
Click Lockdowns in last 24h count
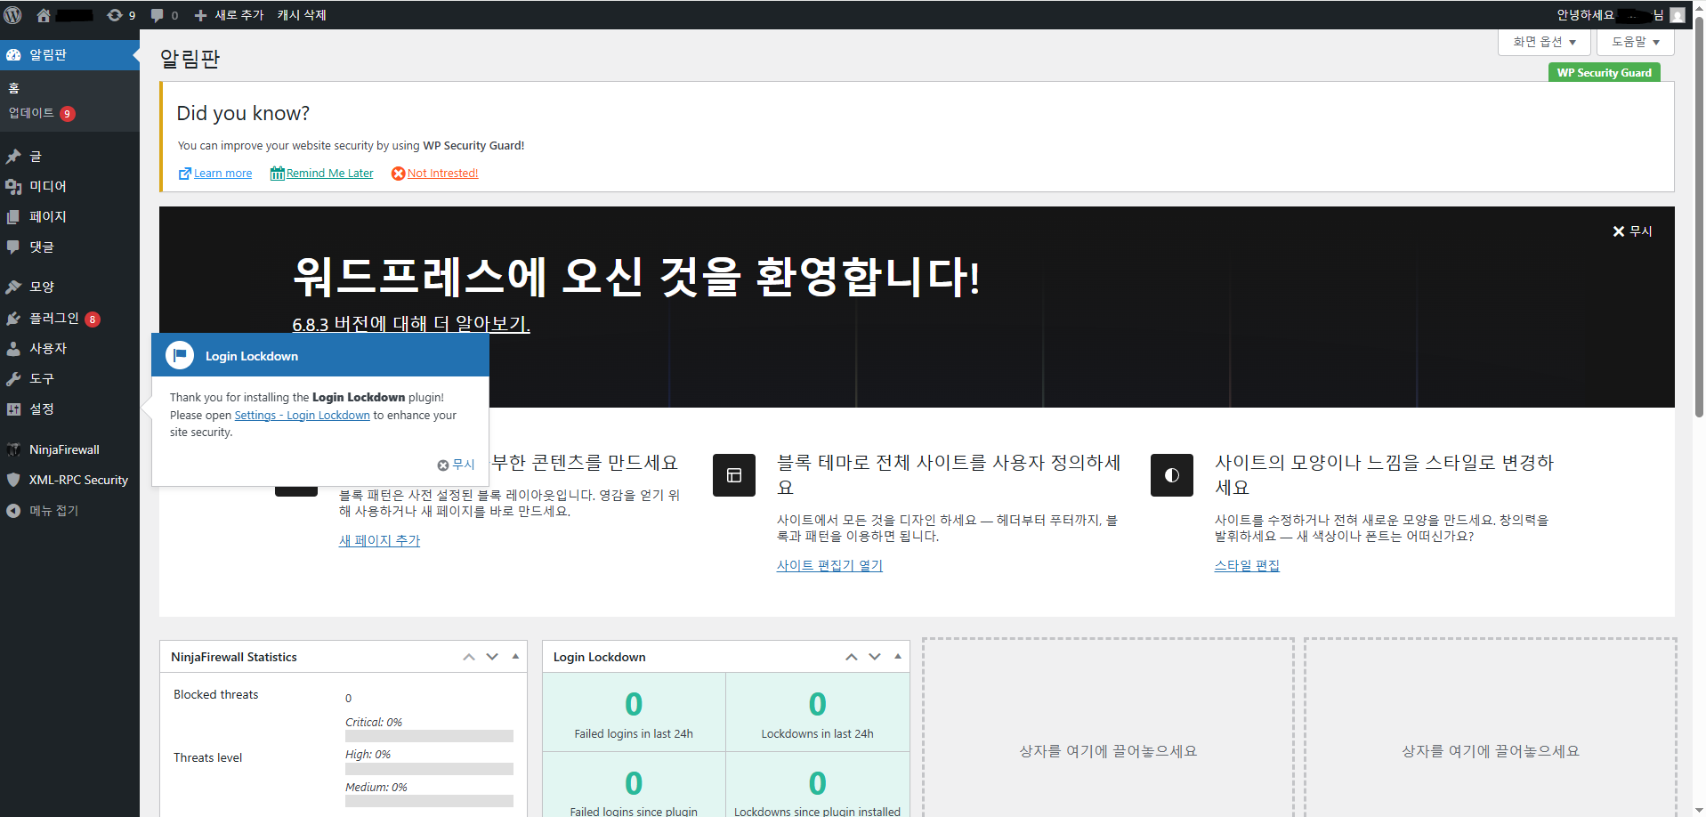coord(817,704)
